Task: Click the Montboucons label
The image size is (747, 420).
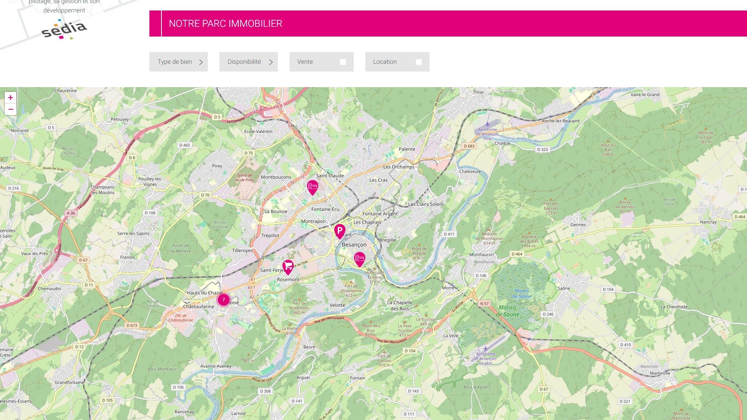Action: click(276, 177)
